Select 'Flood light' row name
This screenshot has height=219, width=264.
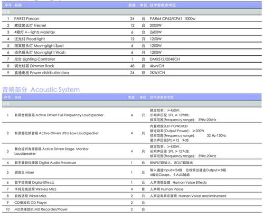(x=30, y=39)
